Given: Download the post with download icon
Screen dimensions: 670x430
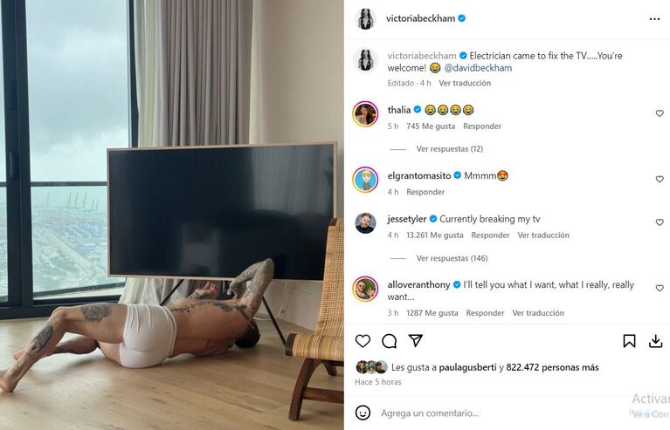Looking at the screenshot, I should (x=655, y=341).
